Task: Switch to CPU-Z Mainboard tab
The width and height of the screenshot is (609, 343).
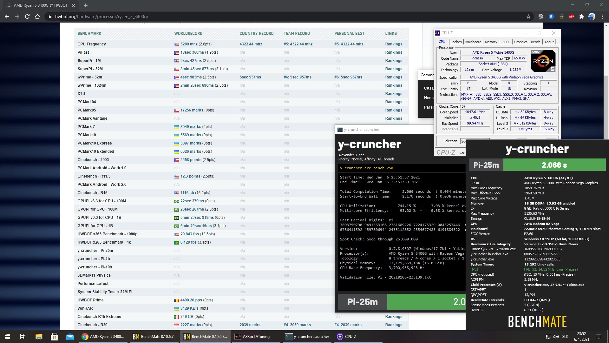Action: 473,42
